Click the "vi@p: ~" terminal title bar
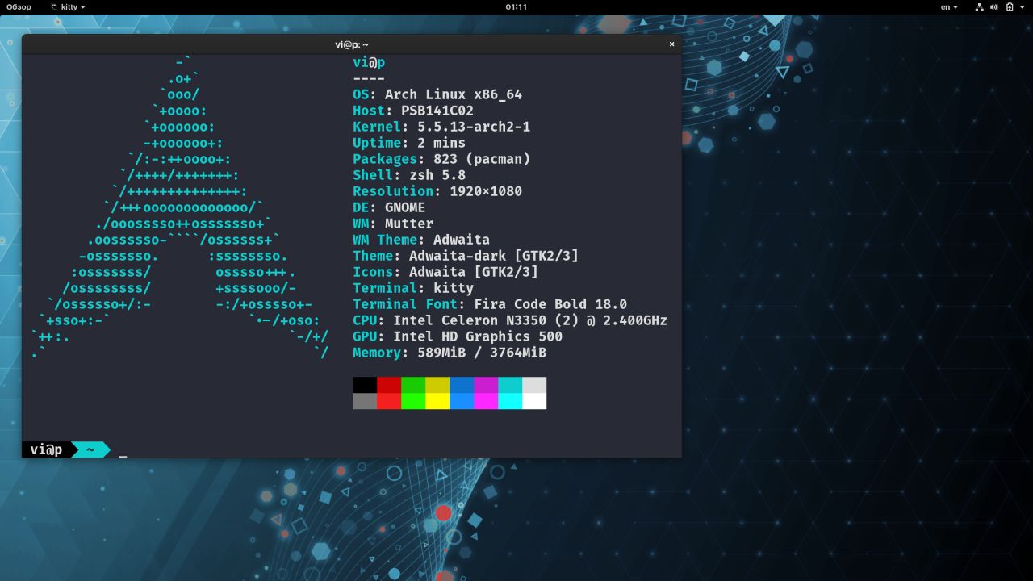 coord(352,44)
